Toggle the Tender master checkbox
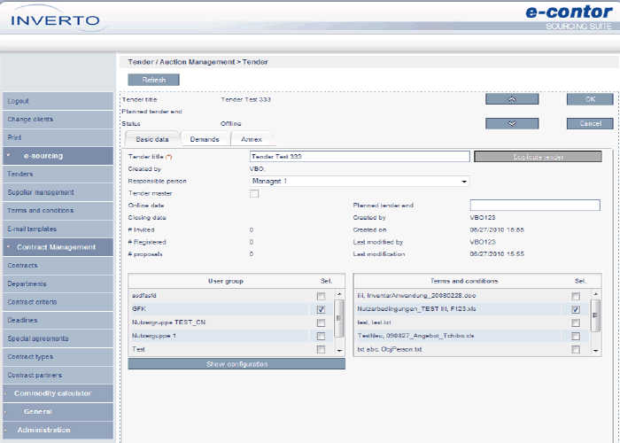This screenshot has width=620, height=443. 254,193
